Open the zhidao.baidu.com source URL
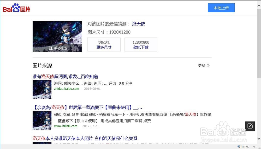The image size is (261, 149). 67,89
